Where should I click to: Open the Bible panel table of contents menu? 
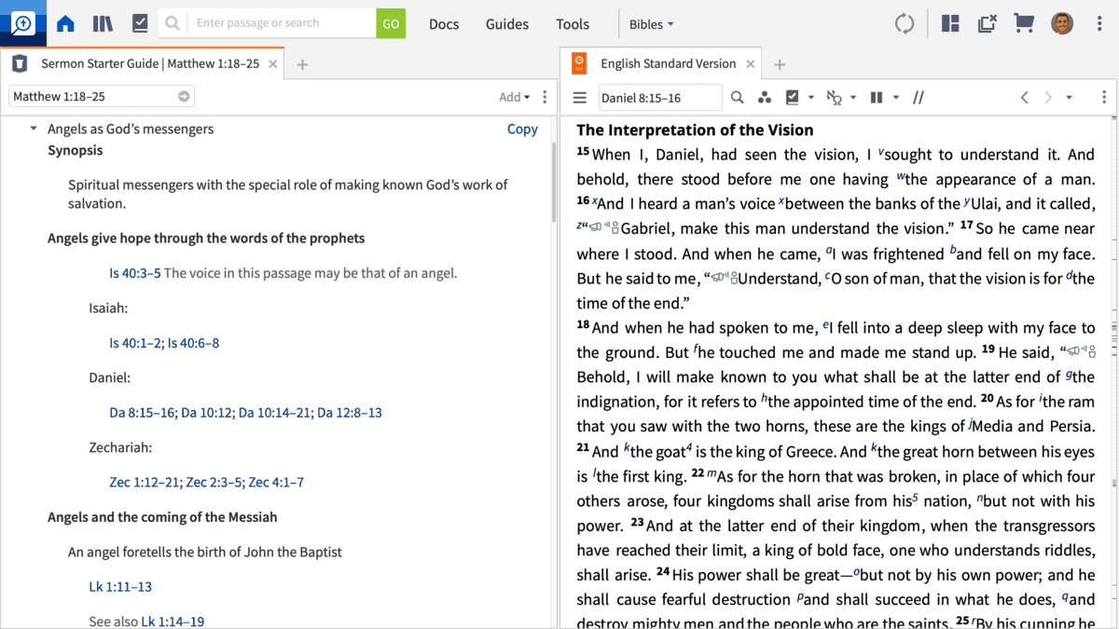pyautogui.click(x=579, y=98)
